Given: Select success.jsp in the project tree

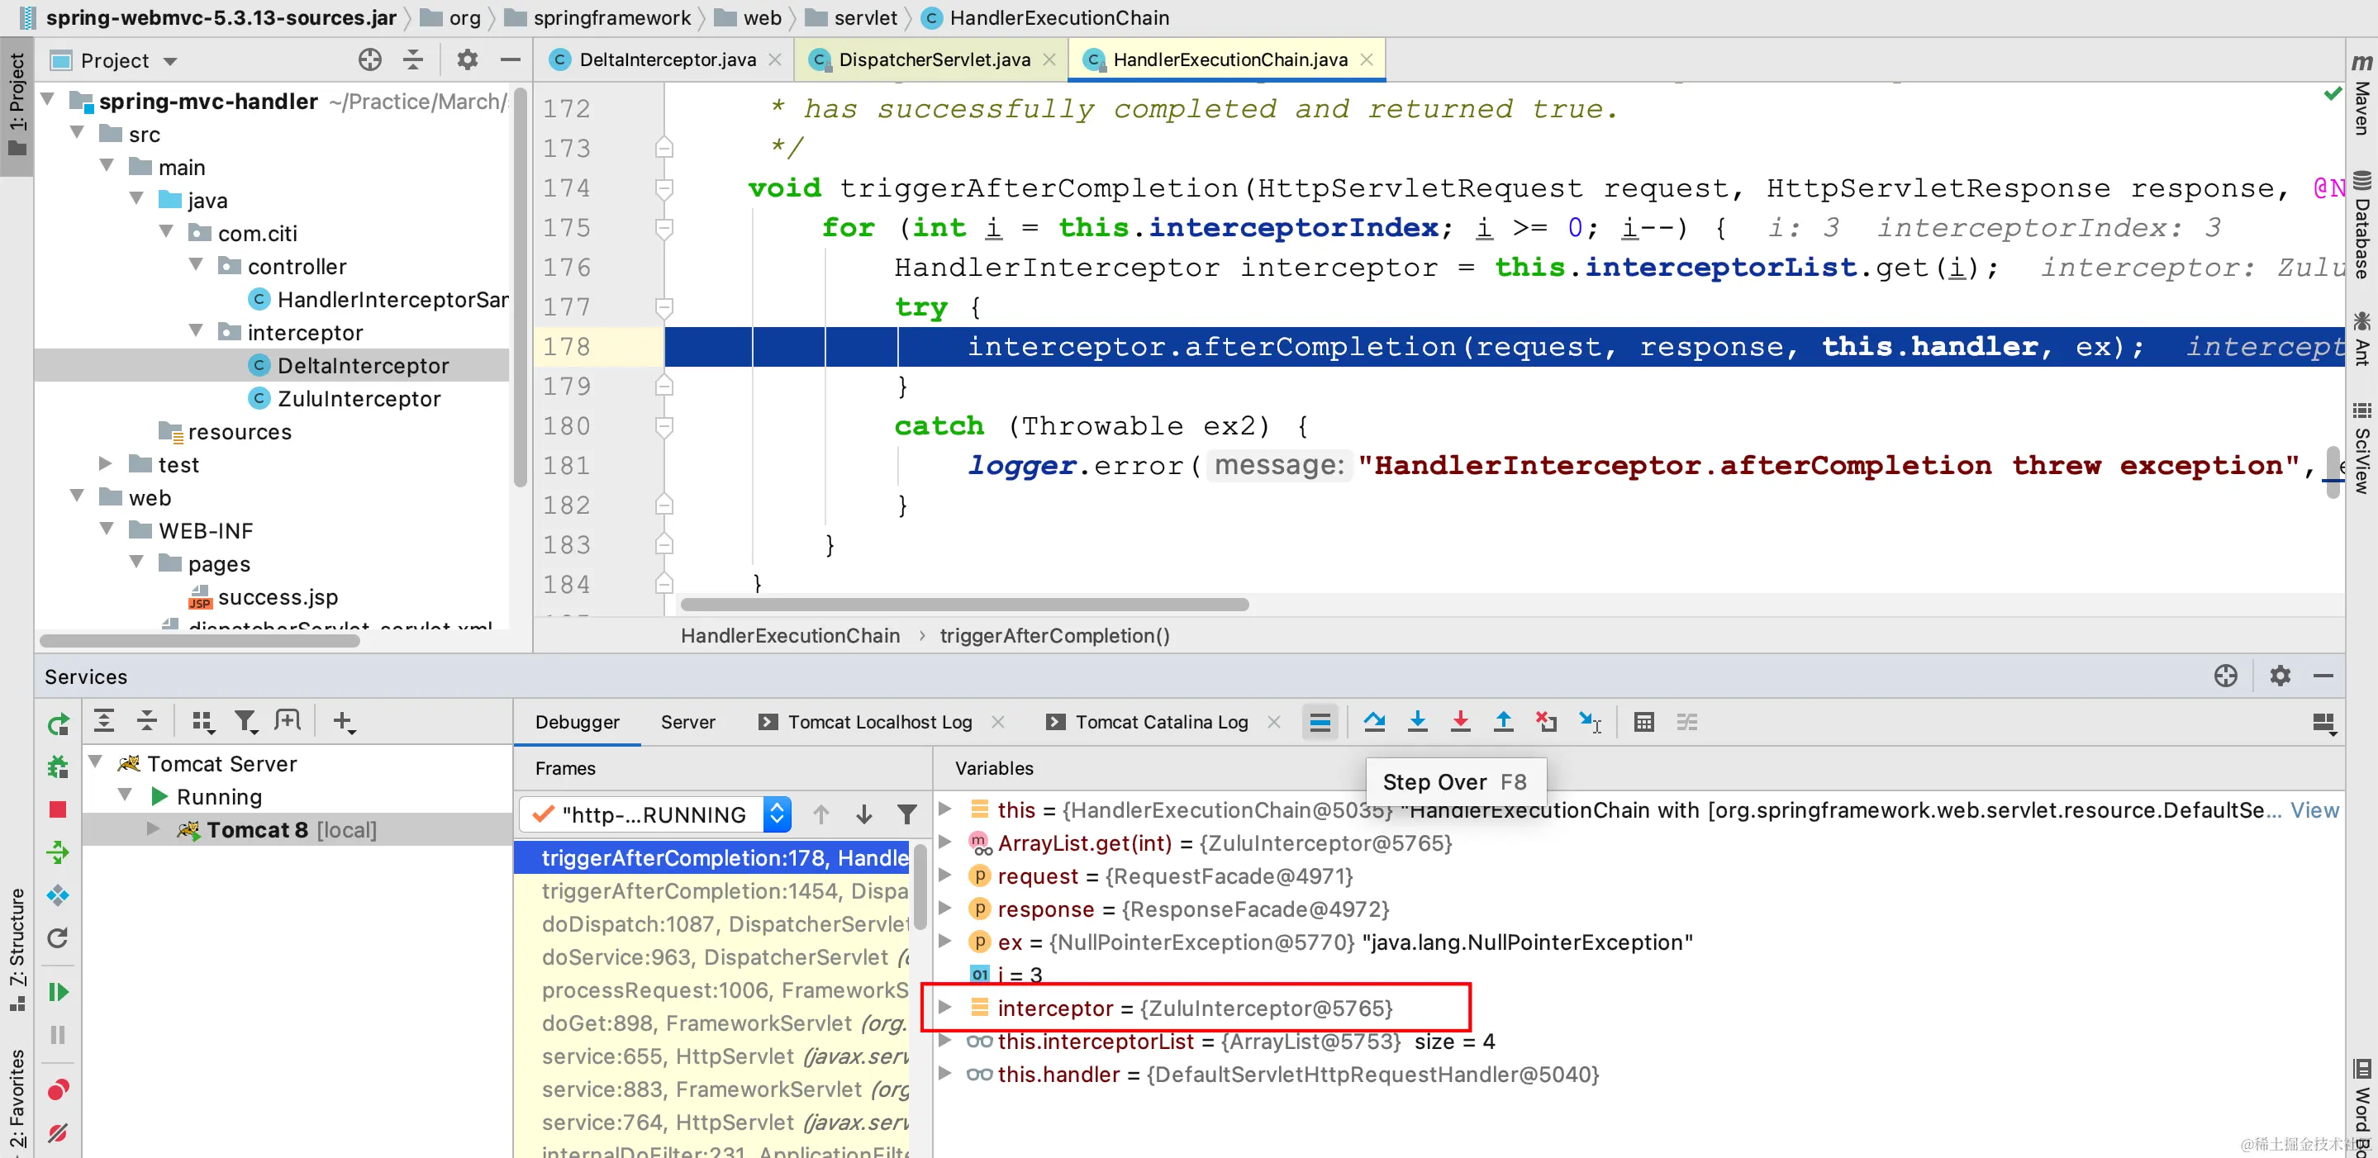Looking at the screenshot, I should tap(278, 597).
